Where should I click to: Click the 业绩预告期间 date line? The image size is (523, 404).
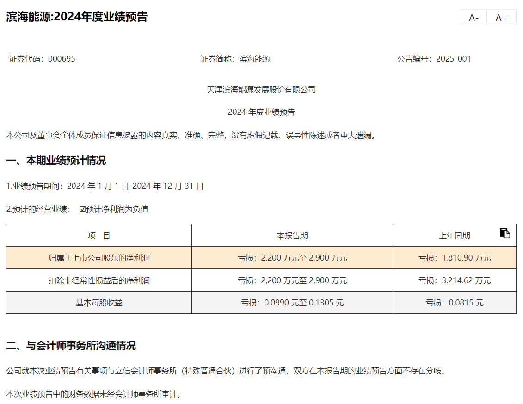tap(105, 186)
